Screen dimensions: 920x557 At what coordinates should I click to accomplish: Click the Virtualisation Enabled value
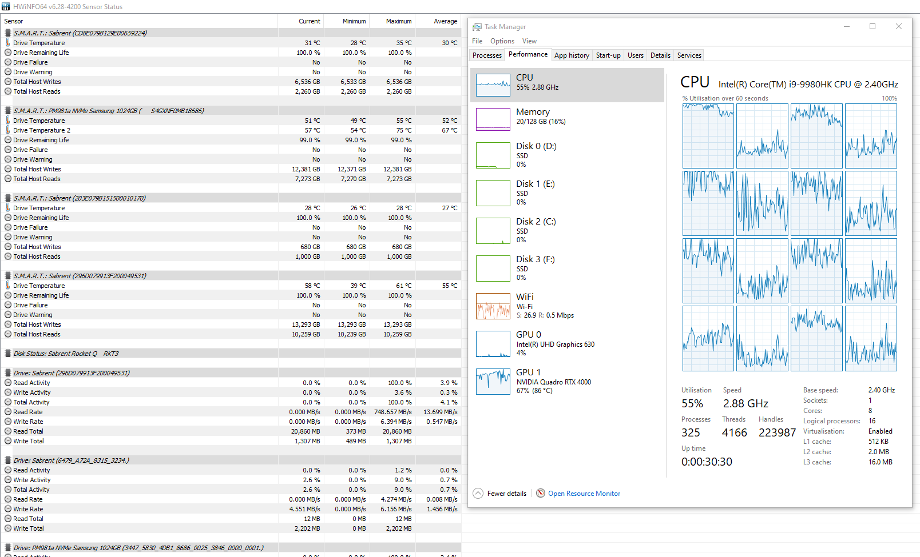(880, 431)
